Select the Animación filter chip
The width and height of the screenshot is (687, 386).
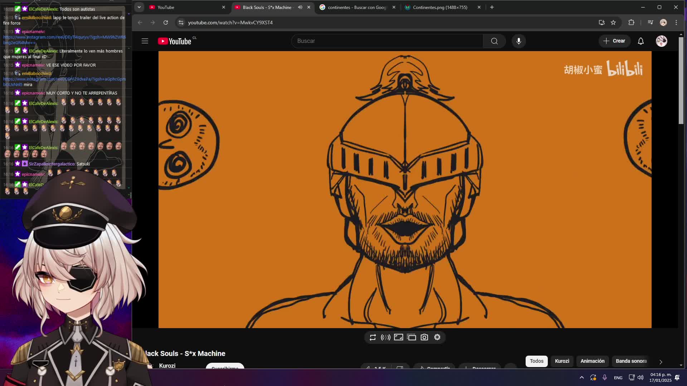pyautogui.click(x=592, y=361)
